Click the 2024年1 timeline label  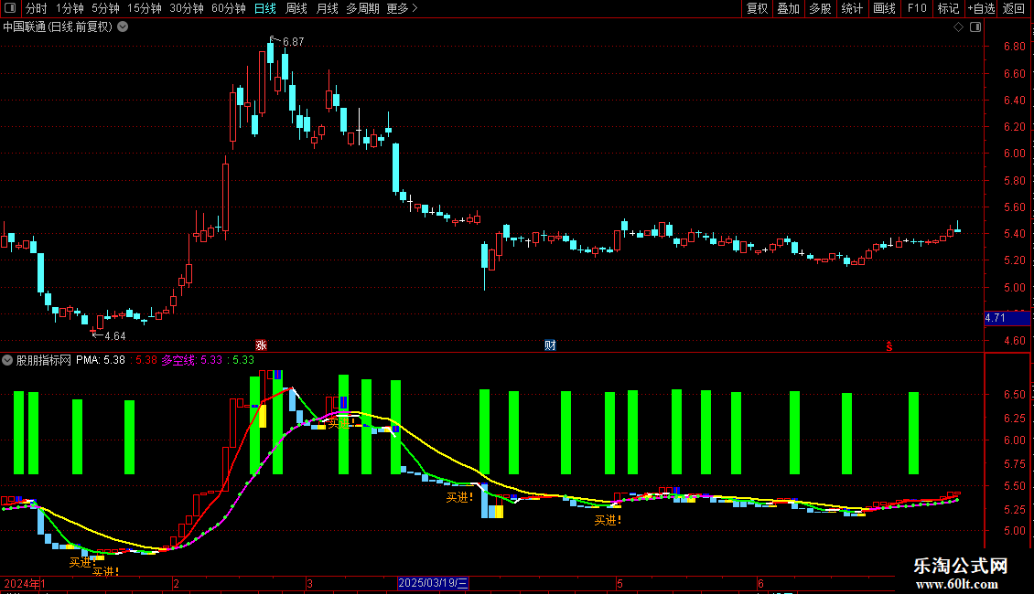tap(25, 583)
